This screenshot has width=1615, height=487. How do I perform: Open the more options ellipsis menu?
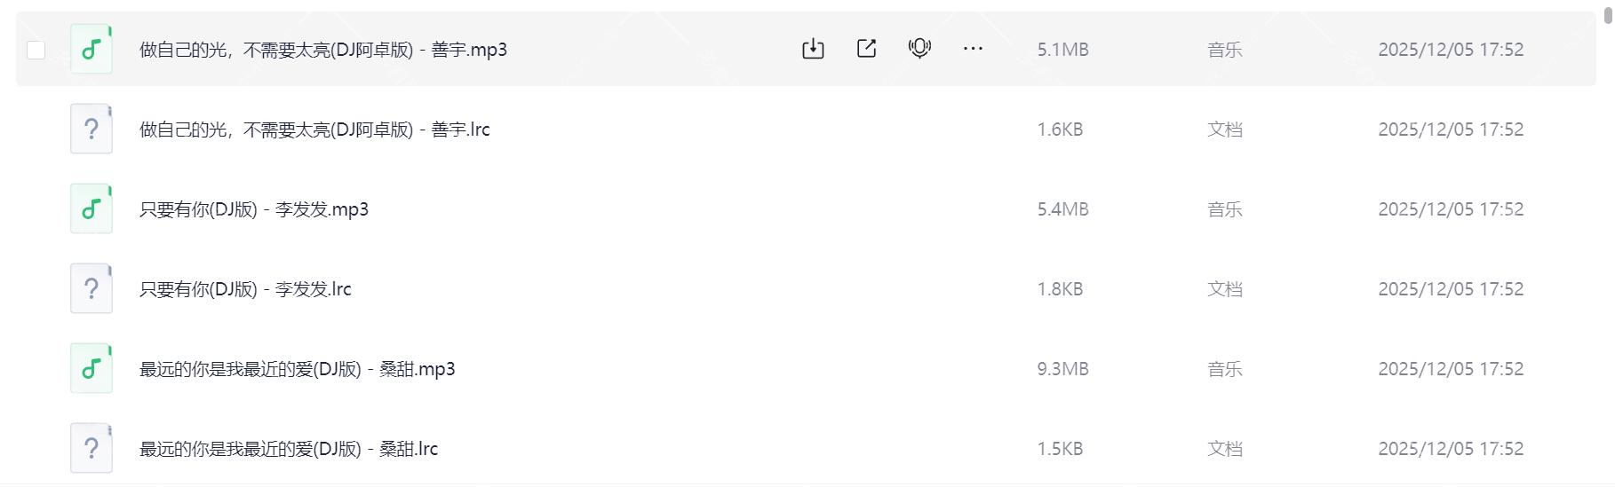[973, 49]
